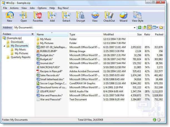Launch the Wizard from the toolbar

click(x=123, y=16)
